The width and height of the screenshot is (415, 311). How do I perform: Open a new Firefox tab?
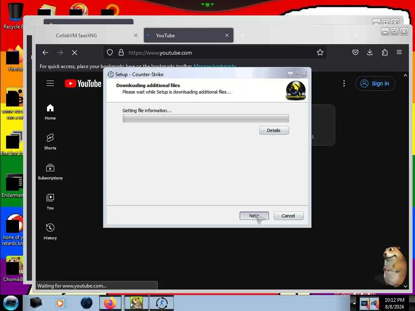click(x=242, y=36)
